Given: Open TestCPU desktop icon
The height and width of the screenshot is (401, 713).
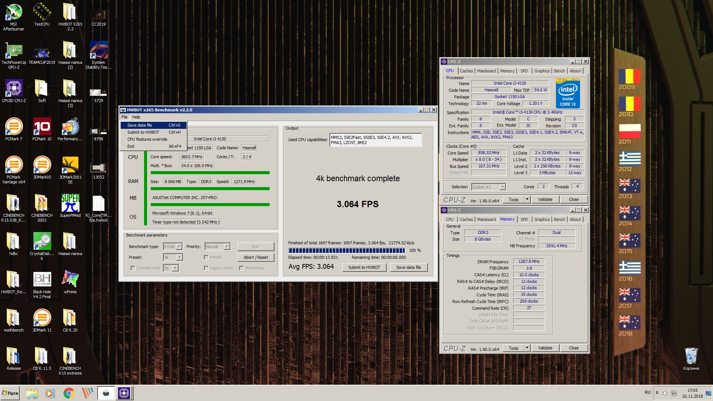Looking at the screenshot, I should pos(42,15).
